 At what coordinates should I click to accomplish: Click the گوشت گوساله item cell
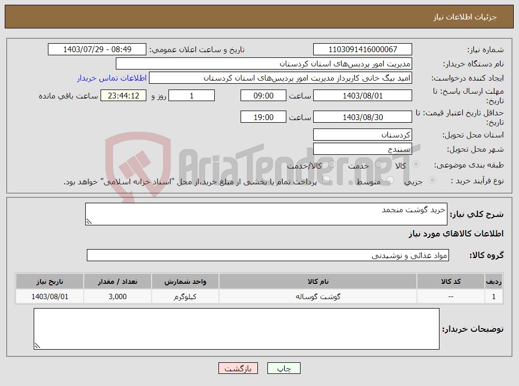pos(318,296)
